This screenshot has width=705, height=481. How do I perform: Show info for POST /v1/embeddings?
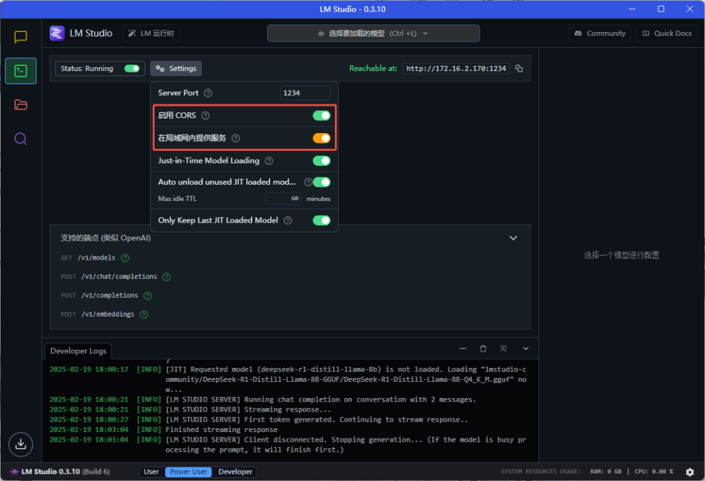(144, 315)
